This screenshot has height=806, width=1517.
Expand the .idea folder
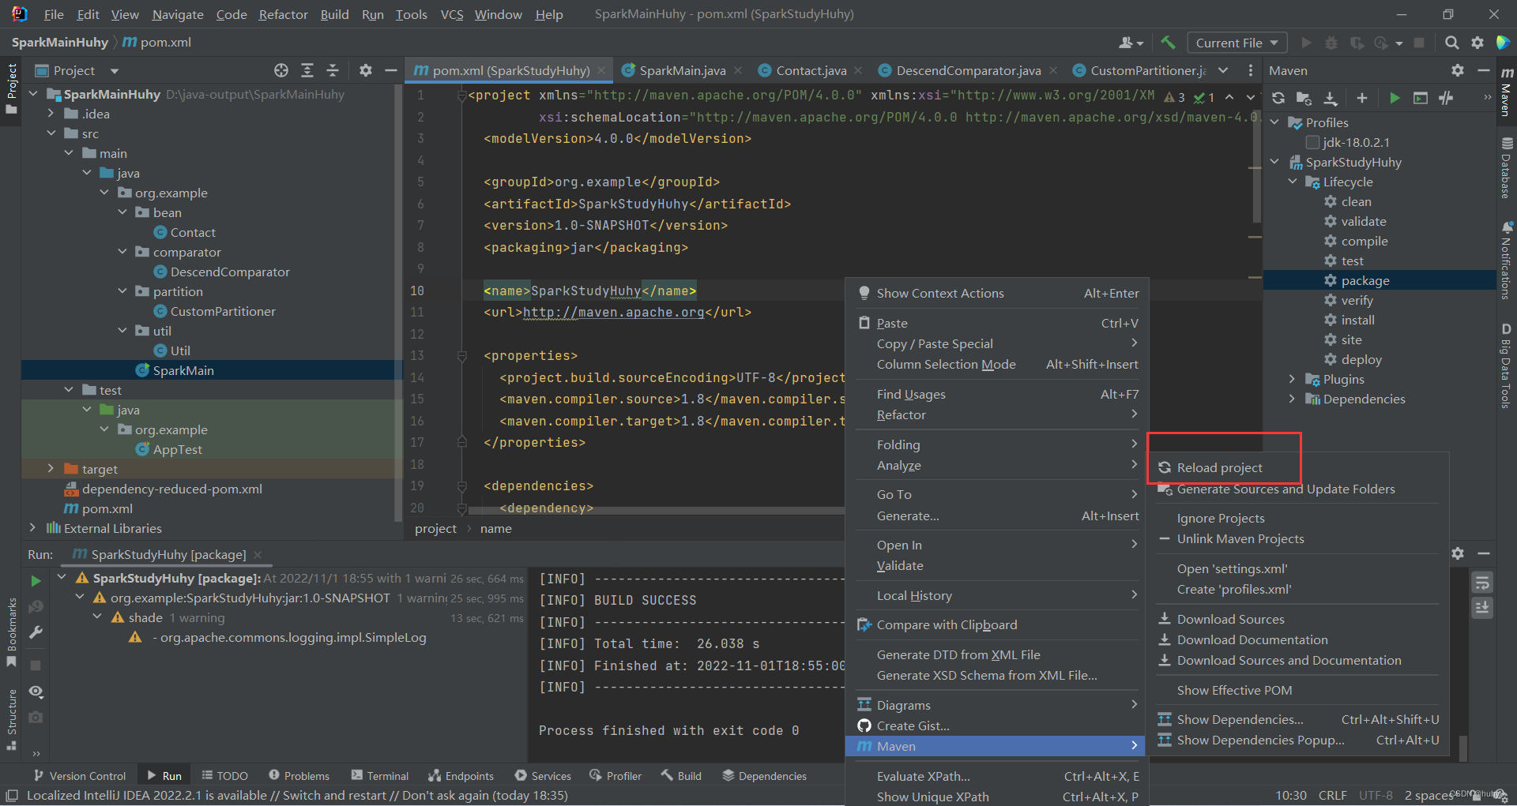point(51,114)
